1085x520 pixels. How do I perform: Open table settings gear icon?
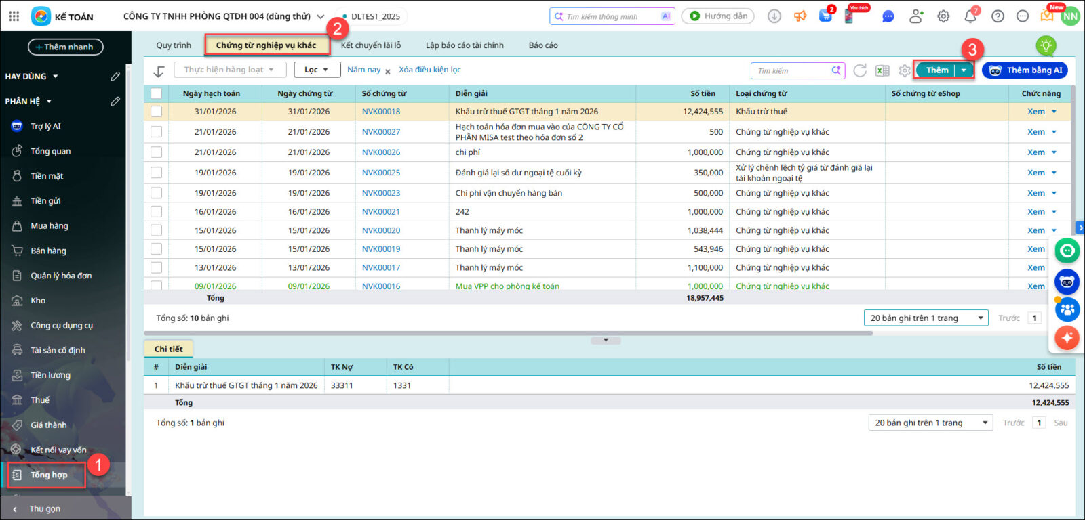coord(904,70)
